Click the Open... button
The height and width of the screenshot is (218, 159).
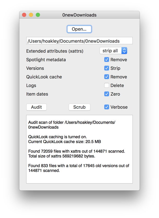tap(79, 29)
